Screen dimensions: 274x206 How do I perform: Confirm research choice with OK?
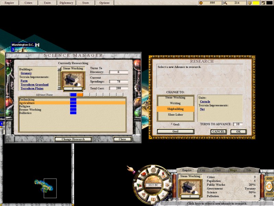point(238,131)
